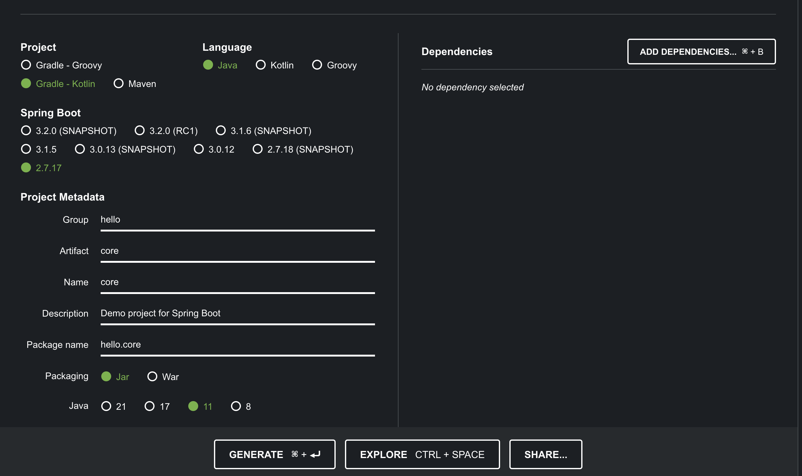Edit the Description field
Image resolution: width=802 pixels, height=476 pixels.
[x=238, y=314]
